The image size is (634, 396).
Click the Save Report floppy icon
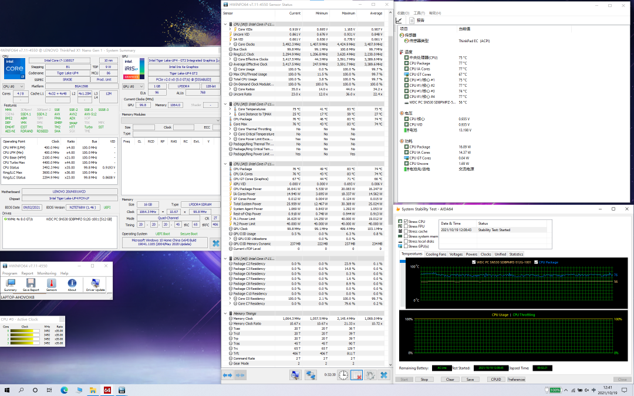31,283
